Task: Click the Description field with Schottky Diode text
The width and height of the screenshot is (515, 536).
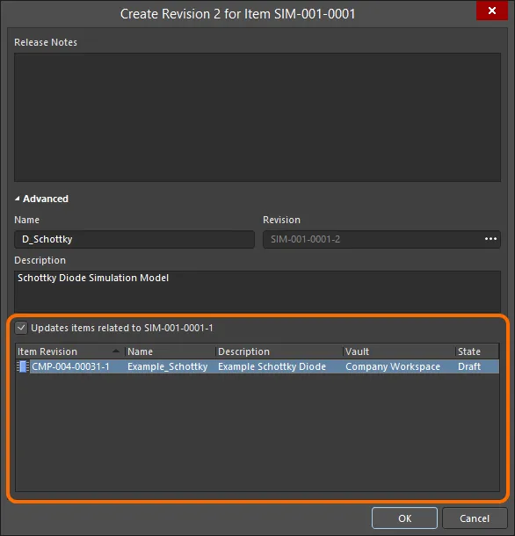Action: point(257,292)
